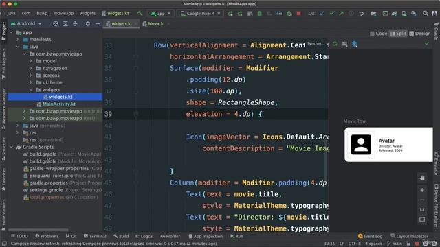Click LF line separator in status bar

[x=342, y=244]
